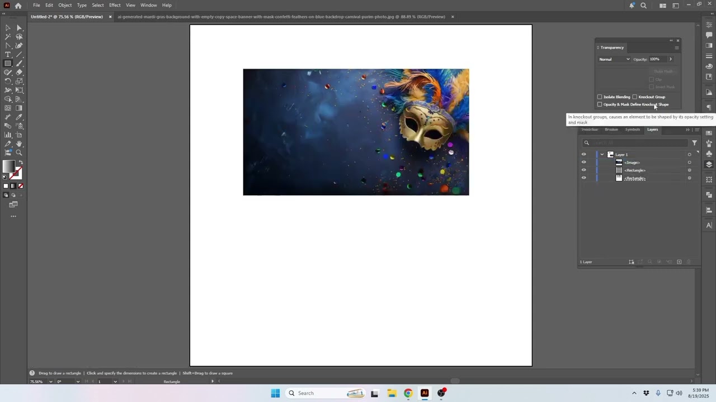Select the Rectangle tool
Image resolution: width=716 pixels, height=402 pixels.
(x=8, y=64)
